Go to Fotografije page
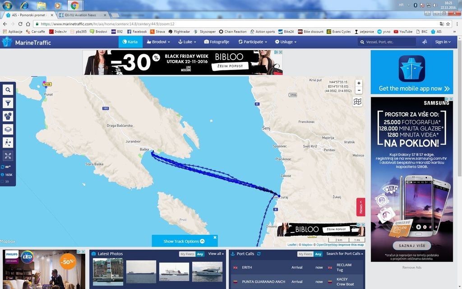The height and width of the screenshot is (289, 462). tap(217, 42)
